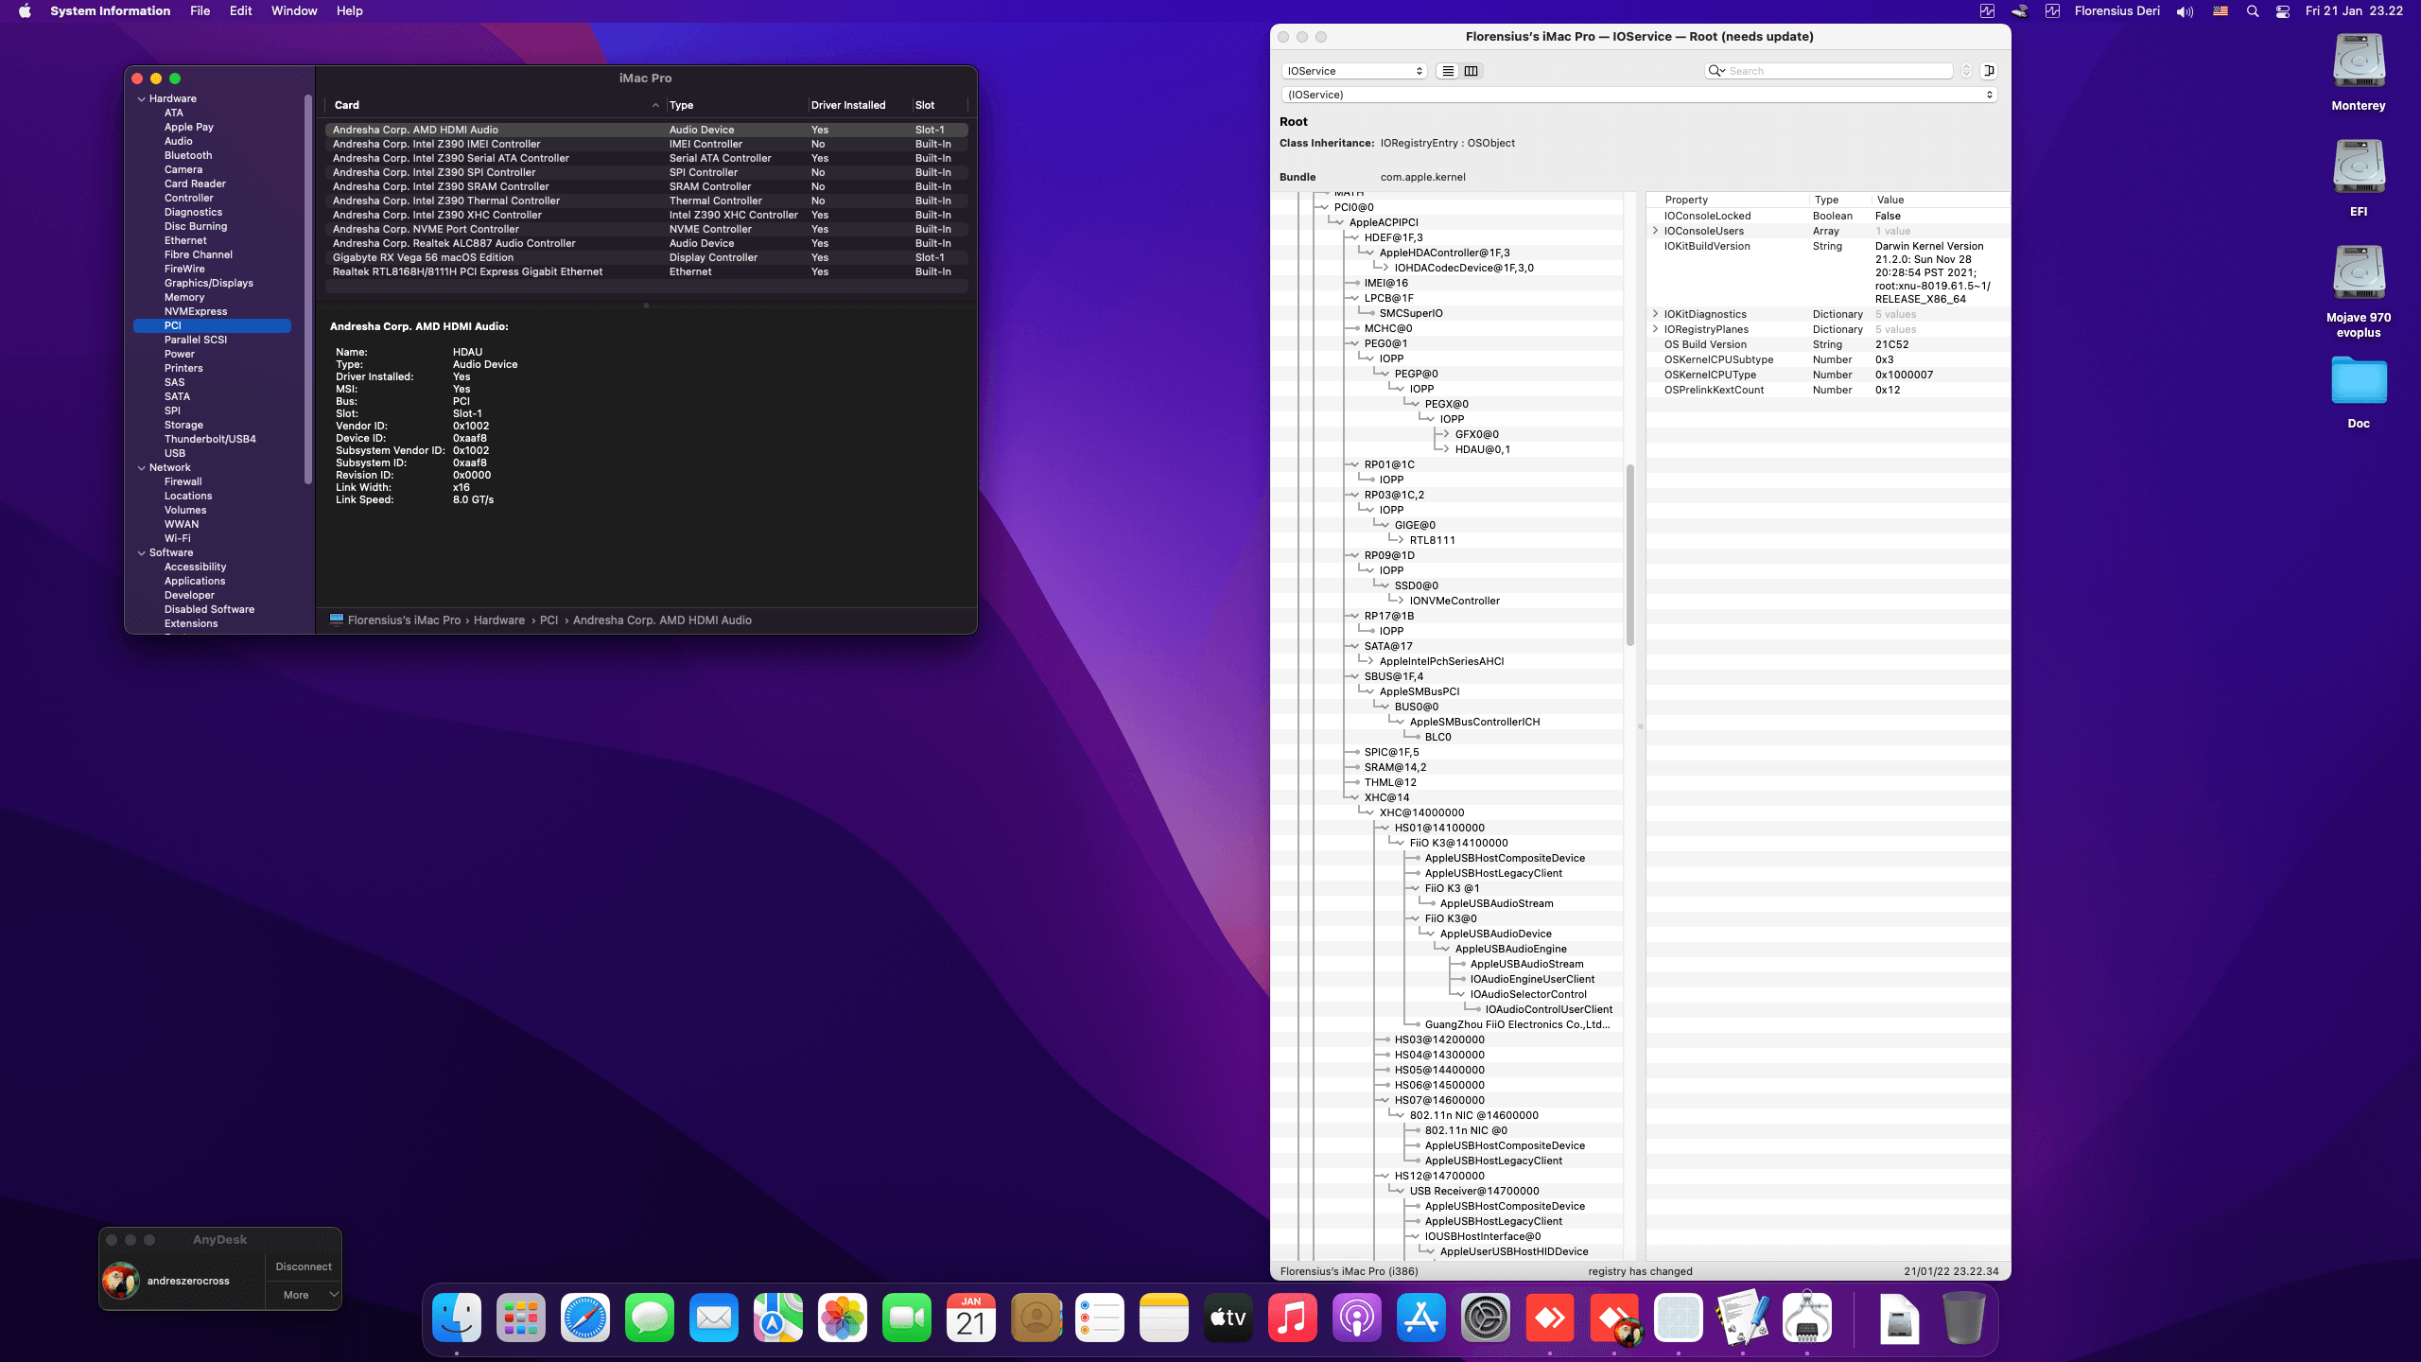2421x1362 pixels.
Task: Switch to list view in IORegistryExplorer toolbar
Action: click(1449, 70)
